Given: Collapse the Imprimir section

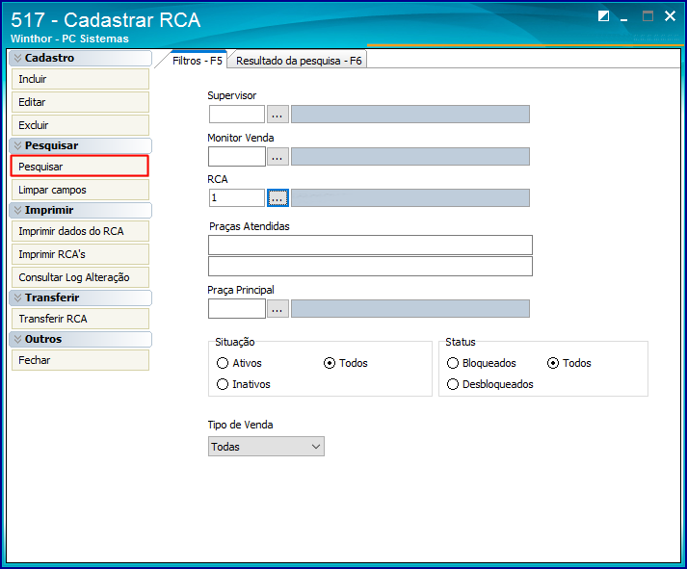Looking at the screenshot, I should pos(80,210).
